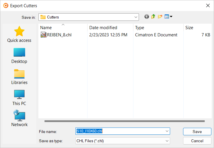The height and width of the screenshot is (148, 214).
Task: Go up one folder level
Action: pyautogui.click(x=153, y=17)
